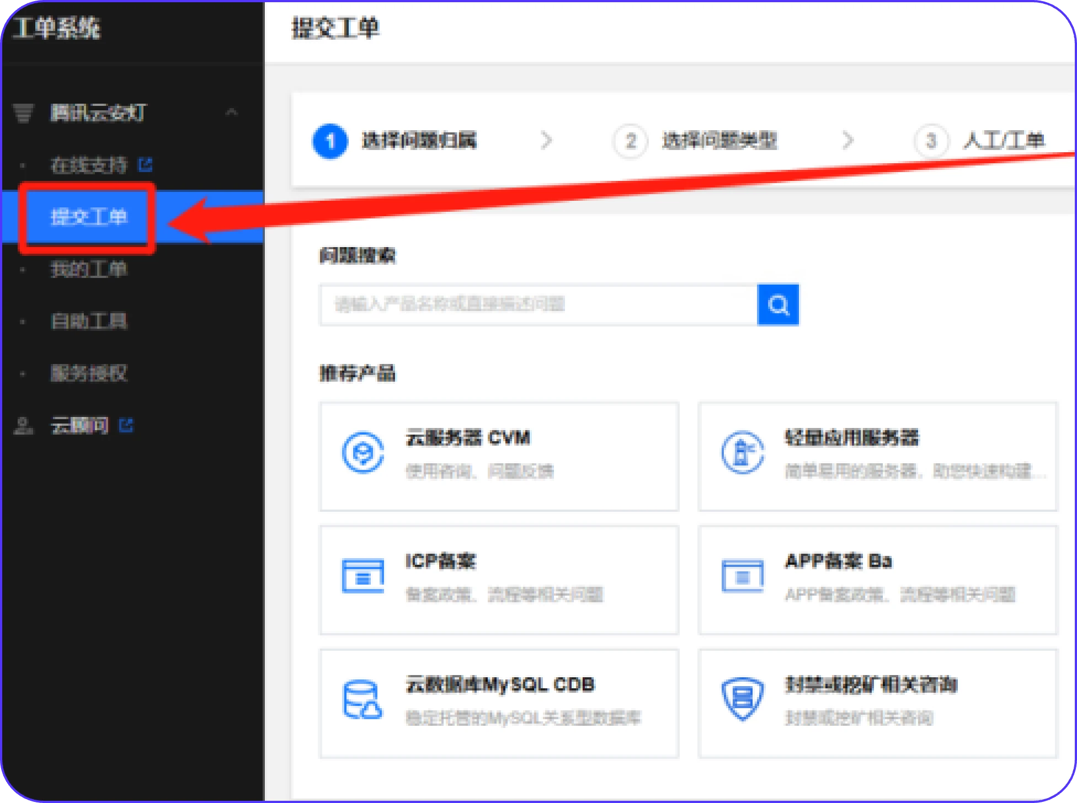
Task: Click the external link icon beside 云顾问
Action: tap(126, 425)
